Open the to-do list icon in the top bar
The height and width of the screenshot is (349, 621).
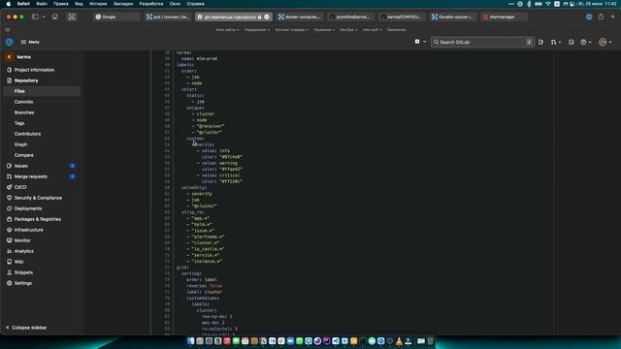[x=572, y=42]
